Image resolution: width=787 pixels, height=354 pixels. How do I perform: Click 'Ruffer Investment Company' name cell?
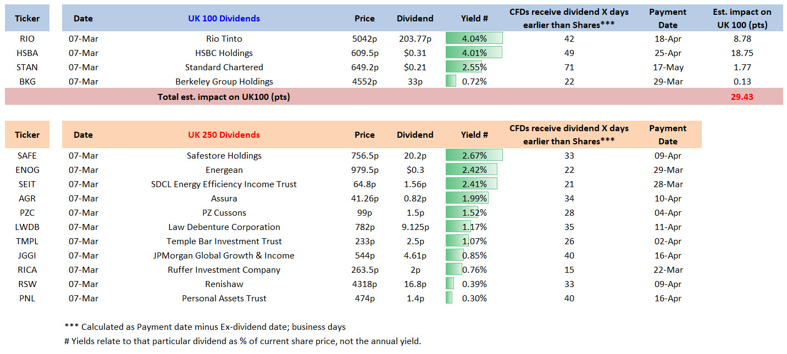pos(224,269)
